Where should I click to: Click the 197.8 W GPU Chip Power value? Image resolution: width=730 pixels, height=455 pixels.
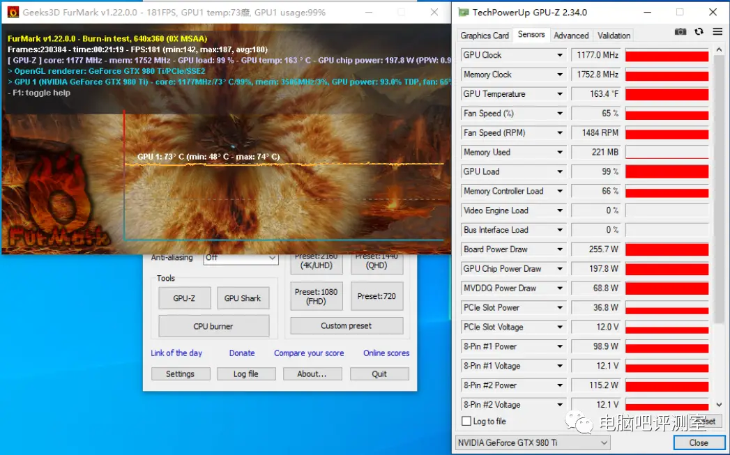pos(596,269)
